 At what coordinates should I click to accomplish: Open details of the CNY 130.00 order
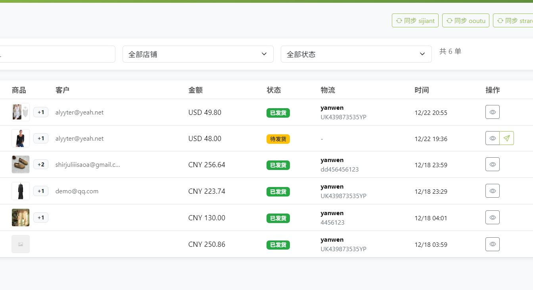[x=492, y=217]
